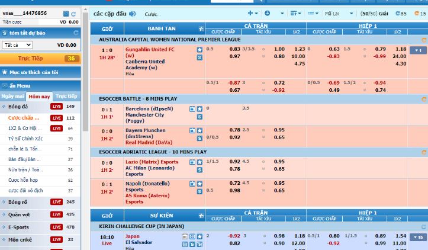Favorite the Japan vs El Salvador star
This screenshot has height=250, width=428.
(x=200, y=236)
